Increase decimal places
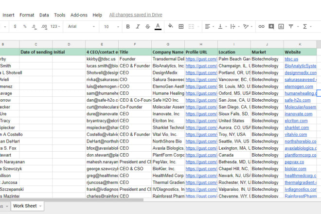Viewport: 321px width, 214px height. click(44, 27)
